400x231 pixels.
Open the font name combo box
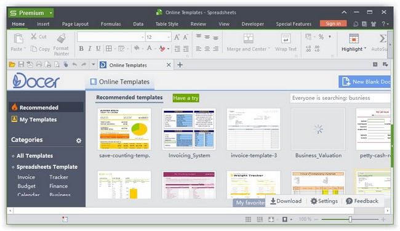click(x=111, y=37)
